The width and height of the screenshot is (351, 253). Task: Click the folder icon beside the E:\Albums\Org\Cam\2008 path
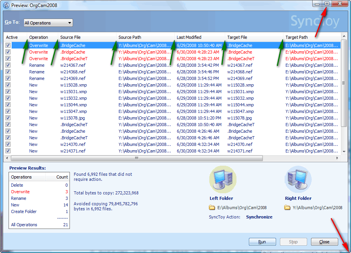click(x=212, y=208)
